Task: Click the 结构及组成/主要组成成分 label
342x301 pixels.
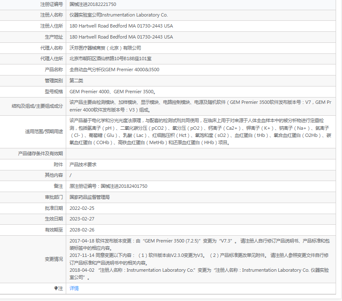Action: coord(37,106)
